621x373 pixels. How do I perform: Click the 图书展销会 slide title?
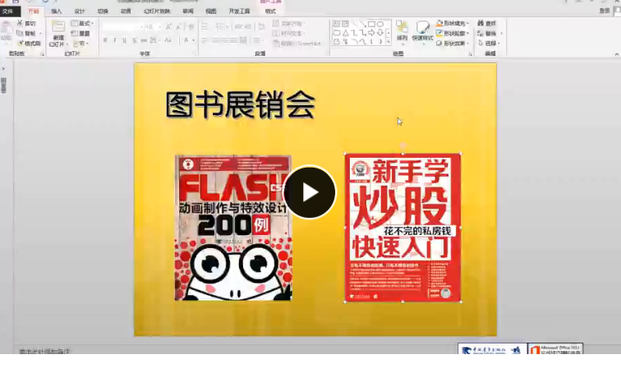tap(240, 104)
